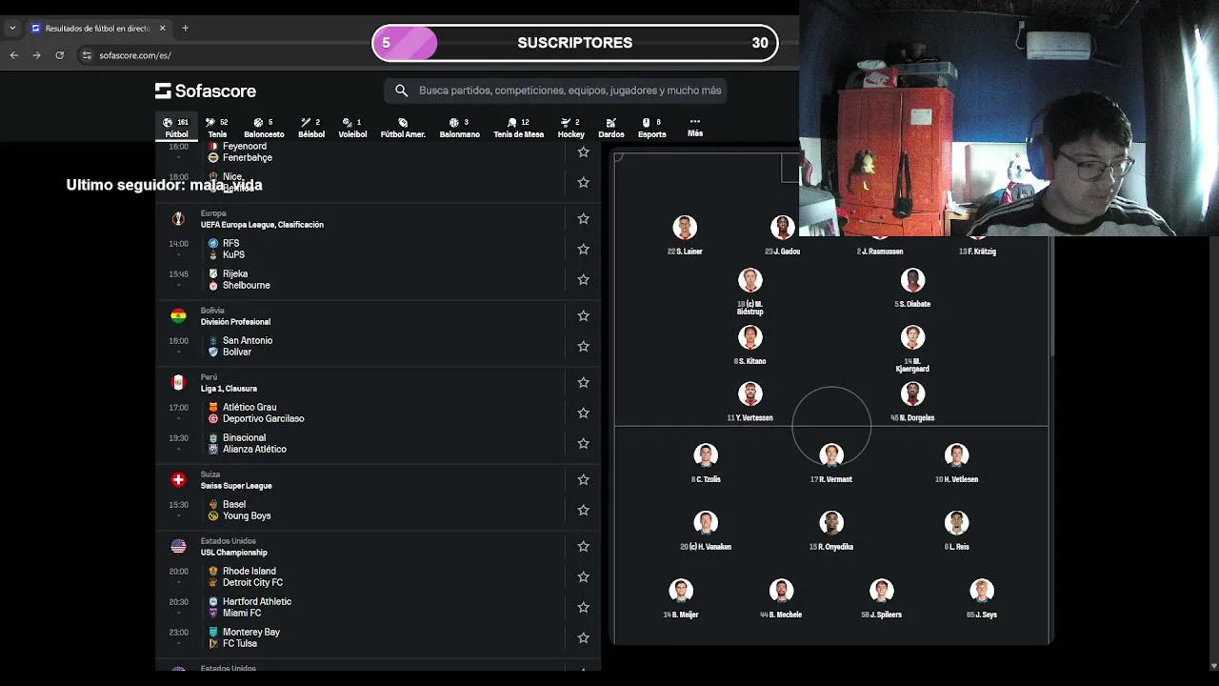
Task: Click the search magnifier icon
Action: (401, 91)
